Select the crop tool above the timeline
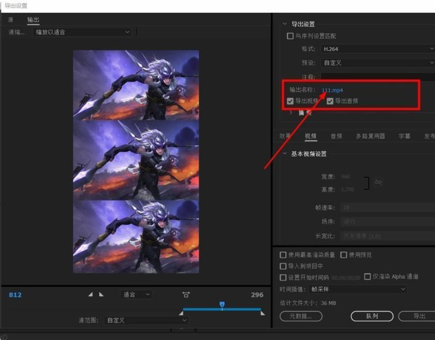Screen dimensions: 435x340 coord(186,294)
